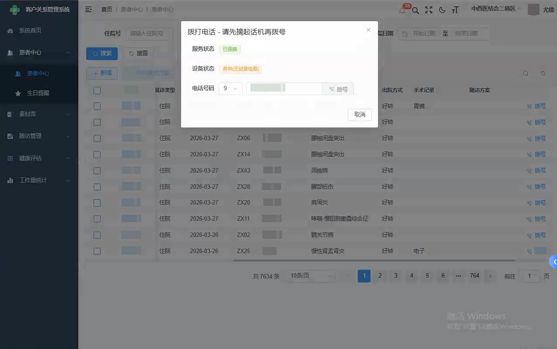The width and height of the screenshot is (557, 349).
Task: Open notifications via the bell icon
Action: pyautogui.click(x=401, y=10)
